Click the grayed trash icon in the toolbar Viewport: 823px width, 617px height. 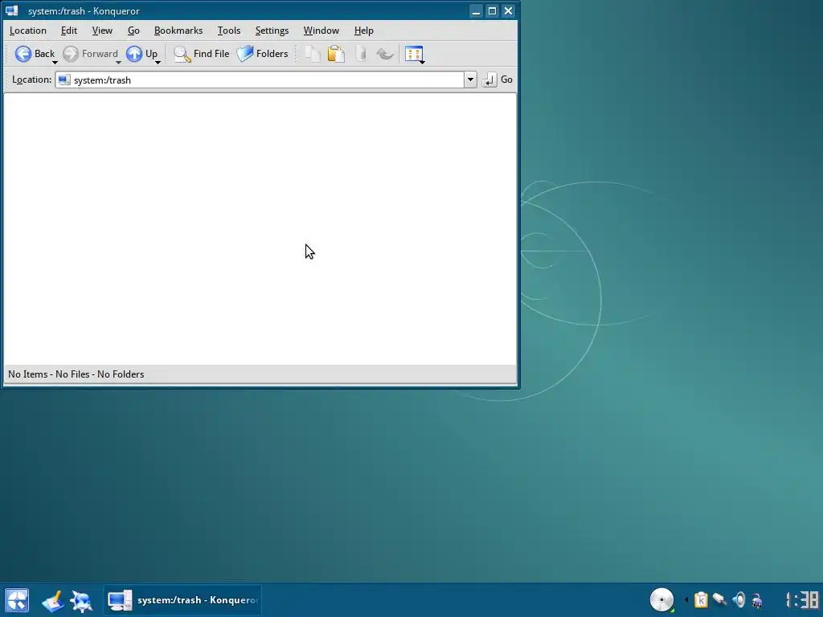pos(361,54)
